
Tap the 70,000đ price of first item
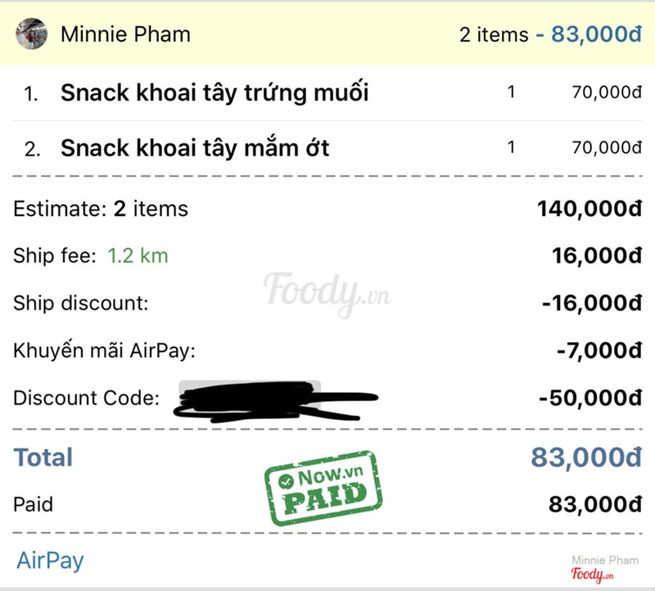click(607, 92)
